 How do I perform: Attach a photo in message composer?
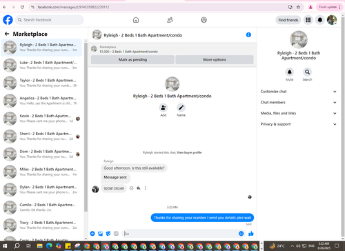point(100,234)
